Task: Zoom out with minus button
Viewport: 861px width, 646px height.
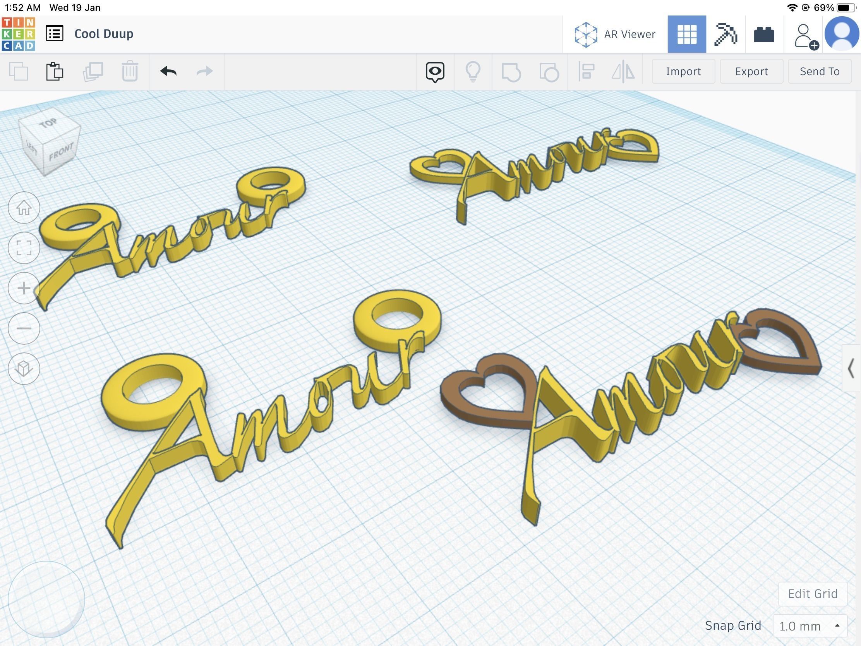Action: (x=24, y=328)
